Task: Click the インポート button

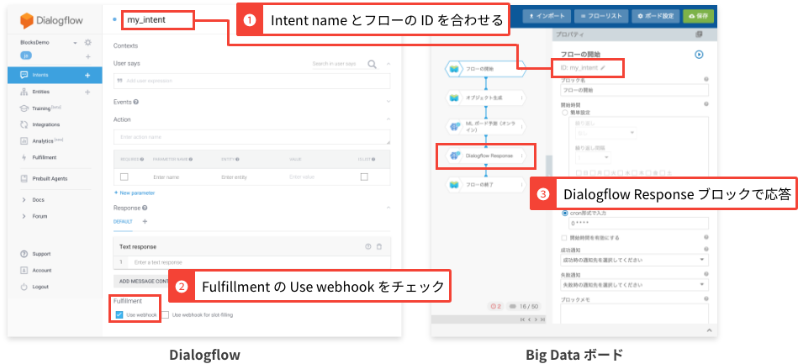Action: pos(547,16)
